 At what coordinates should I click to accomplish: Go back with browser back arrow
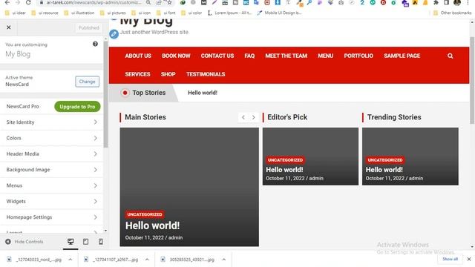[7, 2]
